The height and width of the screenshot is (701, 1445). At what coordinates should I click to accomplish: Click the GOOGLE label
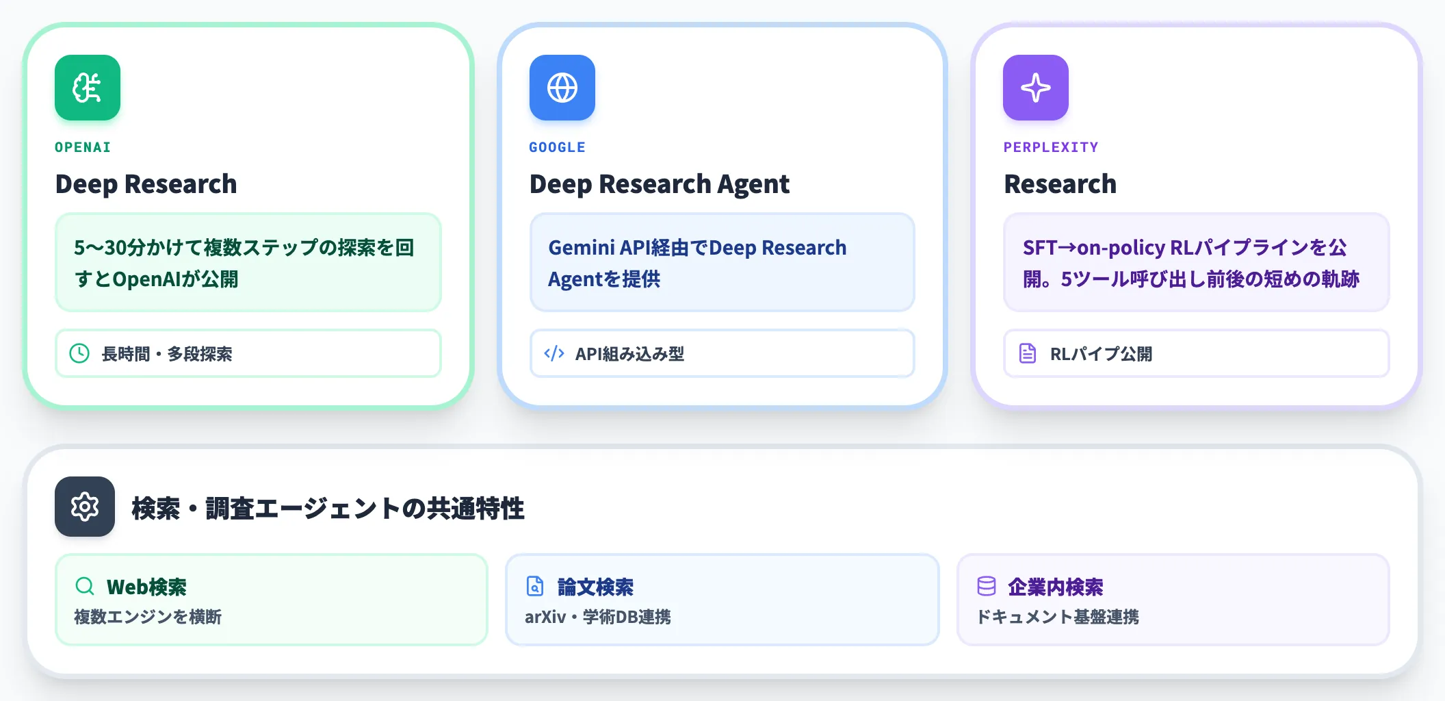pos(557,147)
